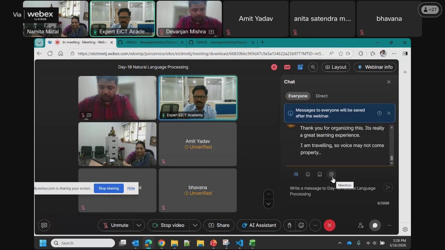Launch the AI Assistant
The height and width of the screenshot is (250, 445).
click(x=259, y=225)
